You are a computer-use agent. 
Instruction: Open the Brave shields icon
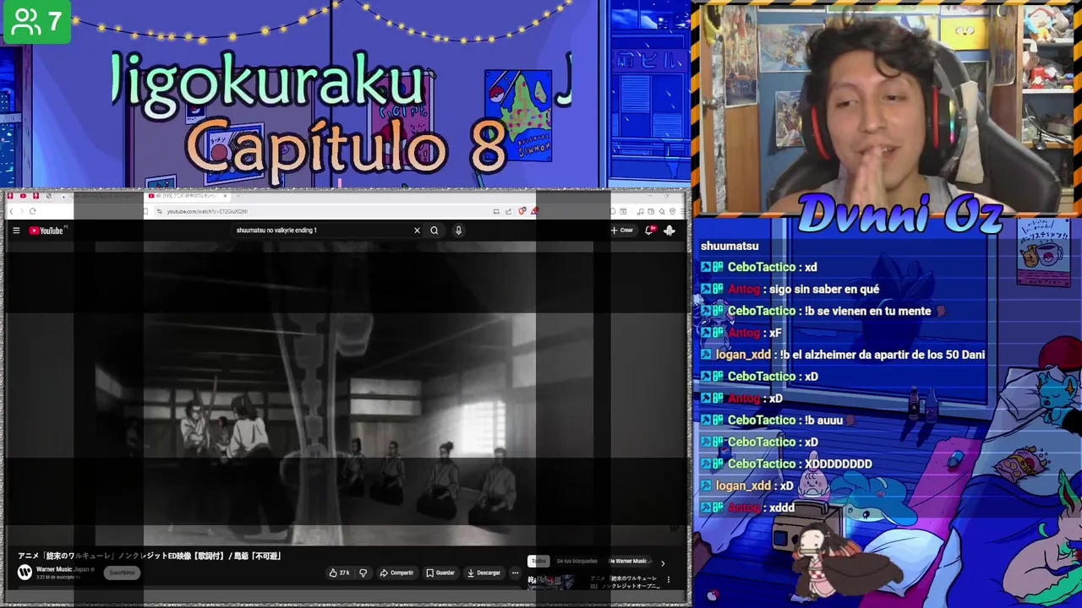pyautogui.click(x=522, y=211)
